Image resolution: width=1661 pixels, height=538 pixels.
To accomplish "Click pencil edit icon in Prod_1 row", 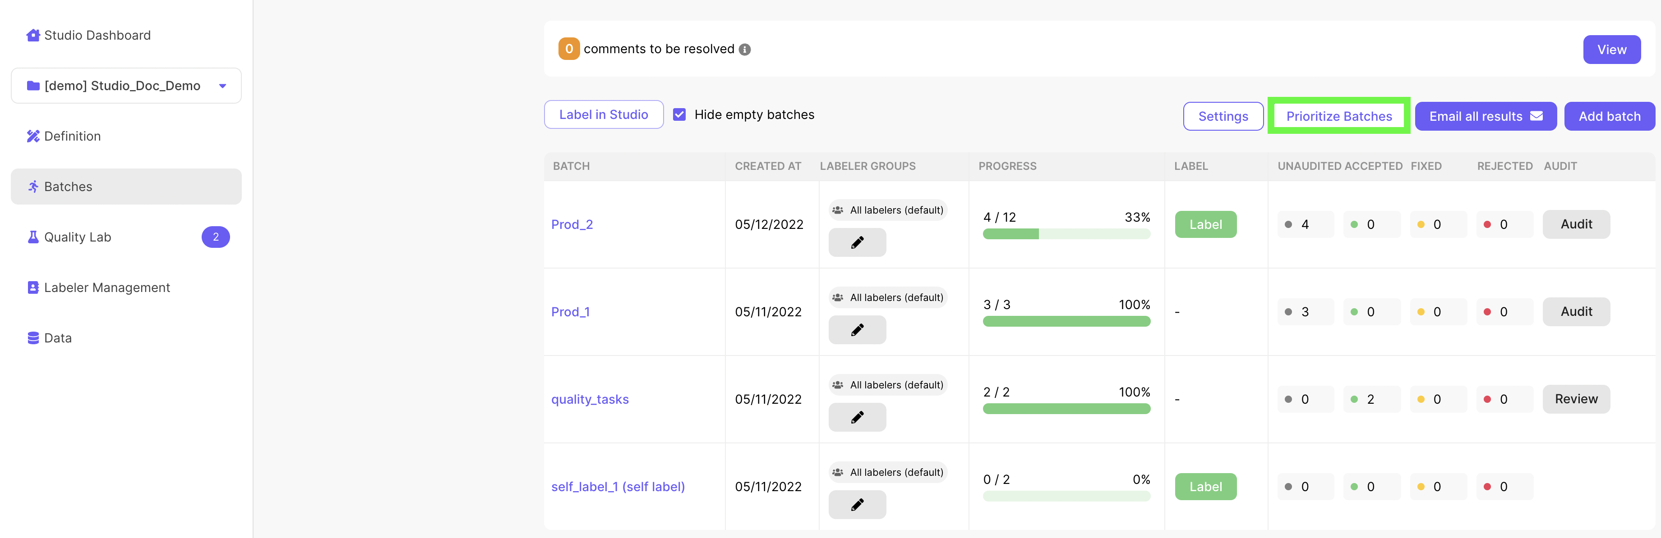I will (x=857, y=331).
